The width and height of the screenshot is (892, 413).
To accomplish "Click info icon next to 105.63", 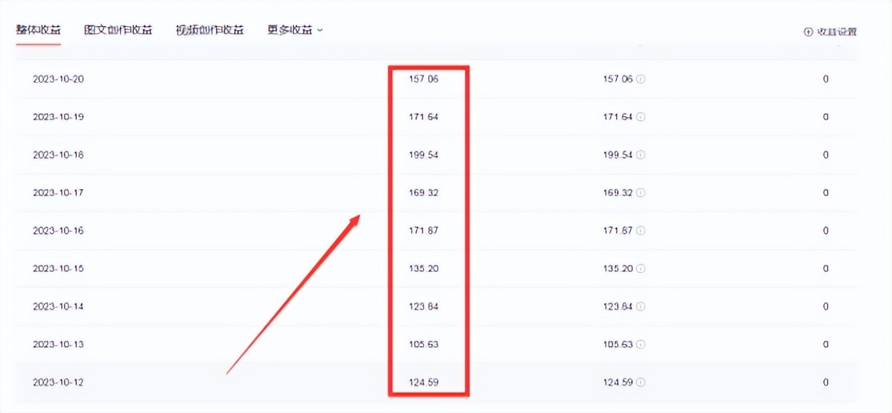I will point(641,344).
